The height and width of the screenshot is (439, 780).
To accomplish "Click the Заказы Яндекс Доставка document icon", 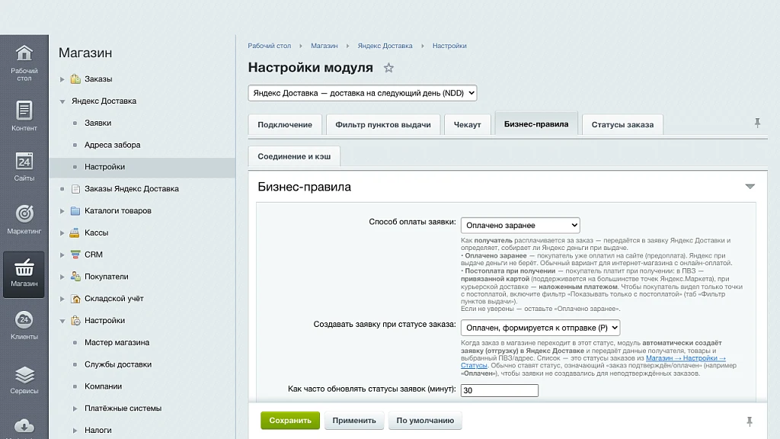I will pyautogui.click(x=75, y=189).
